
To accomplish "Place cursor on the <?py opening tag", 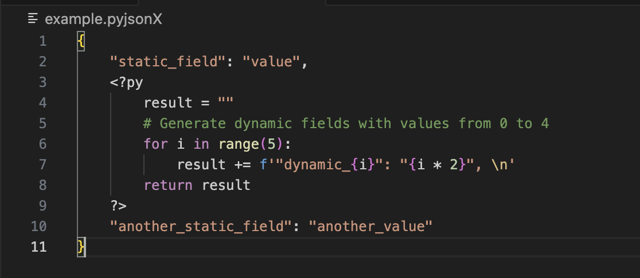I will click(127, 82).
